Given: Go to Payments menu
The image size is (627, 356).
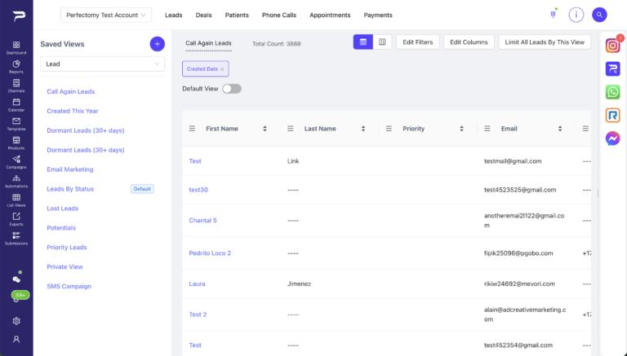Looking at the screenshot, I should pyautogui.click(x=378, y=15).
